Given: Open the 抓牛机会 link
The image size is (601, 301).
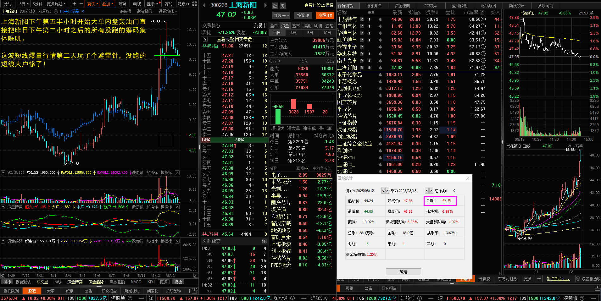Looking at the screenshot, I should [x=558, y=279].
